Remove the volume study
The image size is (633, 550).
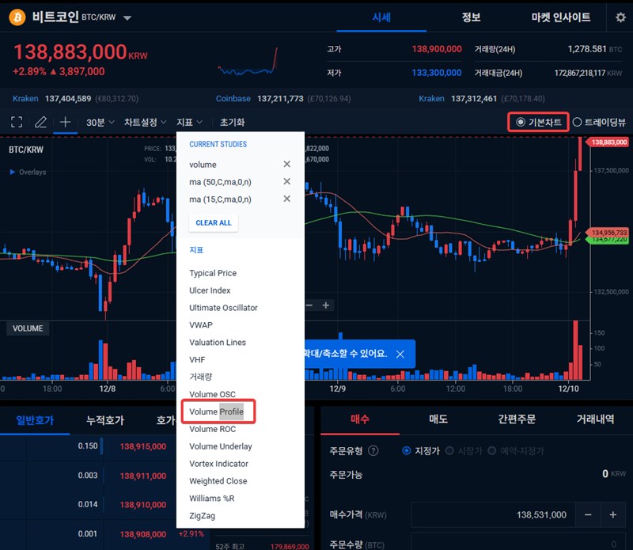[286, 165]
